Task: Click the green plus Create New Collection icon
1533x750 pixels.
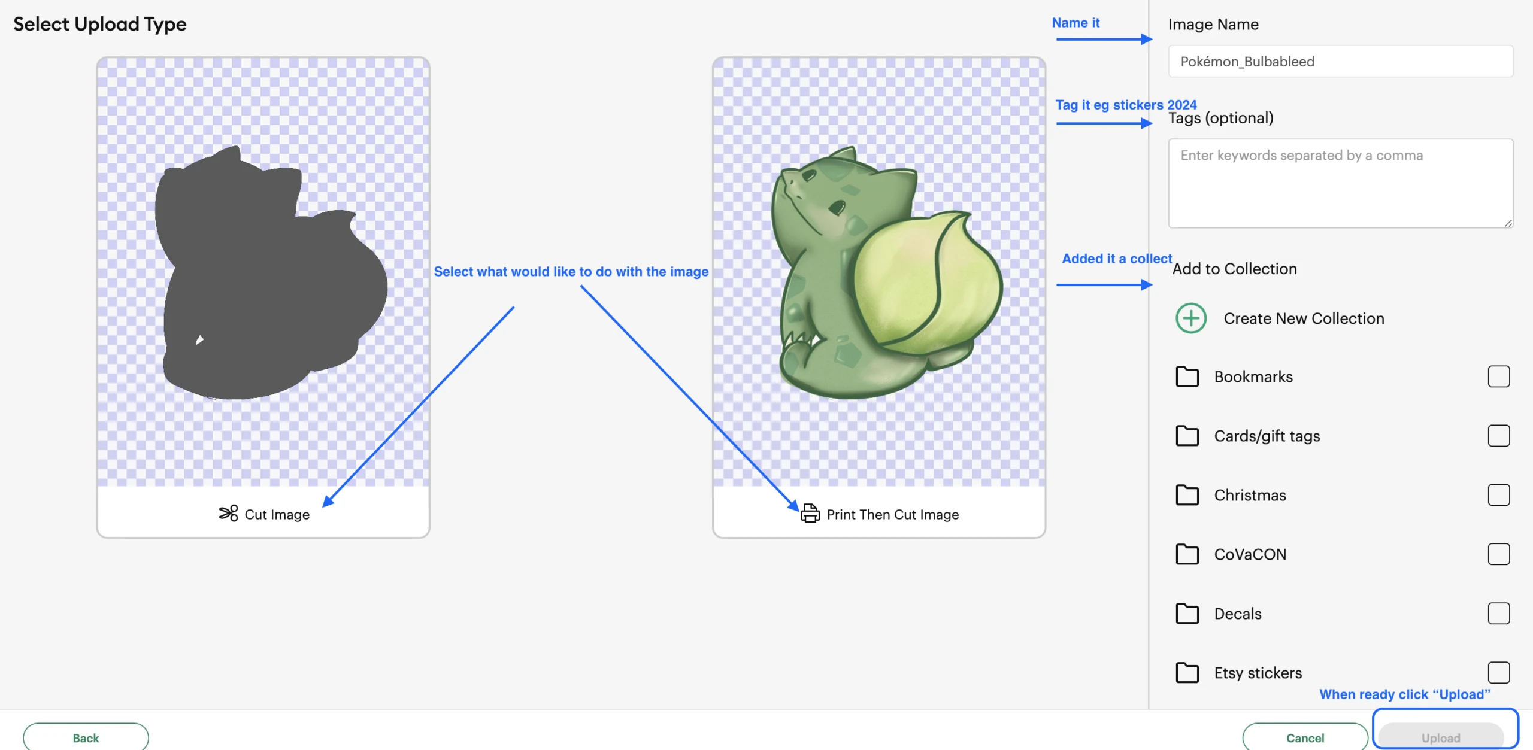Action: [1190, 318]
